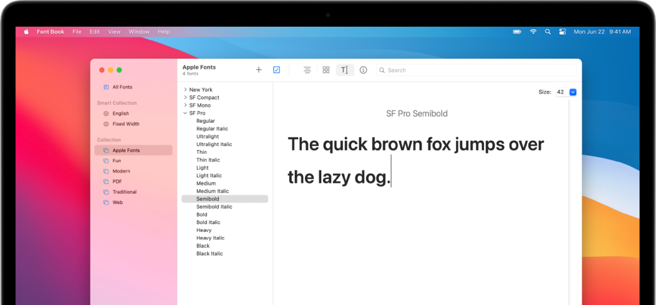Click the search magnifier icon in Font Book
Viewport: 656px width, 305px height.
pyautogui.click(x=381, y=70)
